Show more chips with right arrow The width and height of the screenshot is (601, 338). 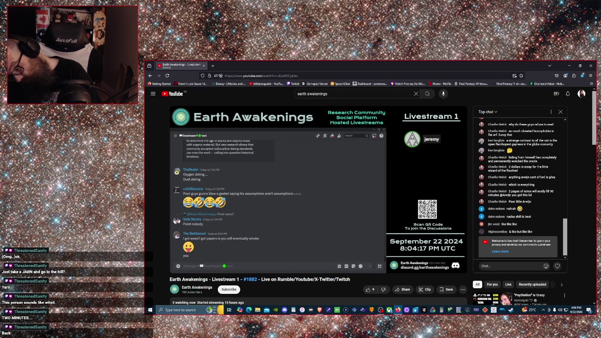[x=561, y=284]
